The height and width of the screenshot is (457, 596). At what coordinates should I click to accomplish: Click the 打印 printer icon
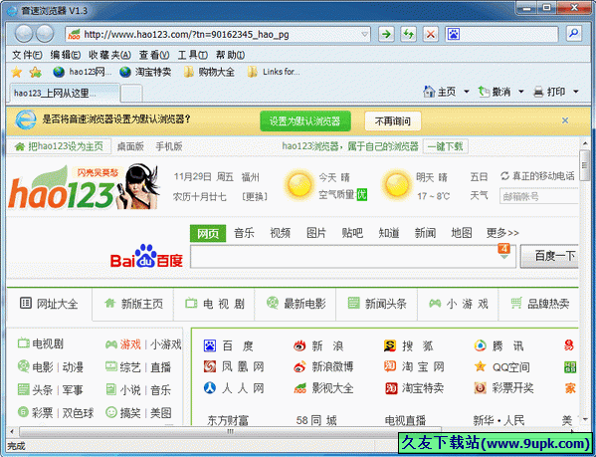[538, 92]
